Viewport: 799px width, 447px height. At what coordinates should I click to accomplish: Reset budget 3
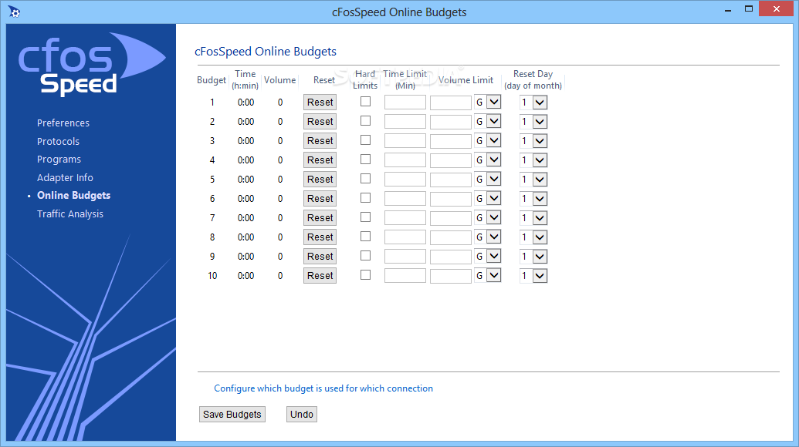pyautogui.click(x=320, y=141)
